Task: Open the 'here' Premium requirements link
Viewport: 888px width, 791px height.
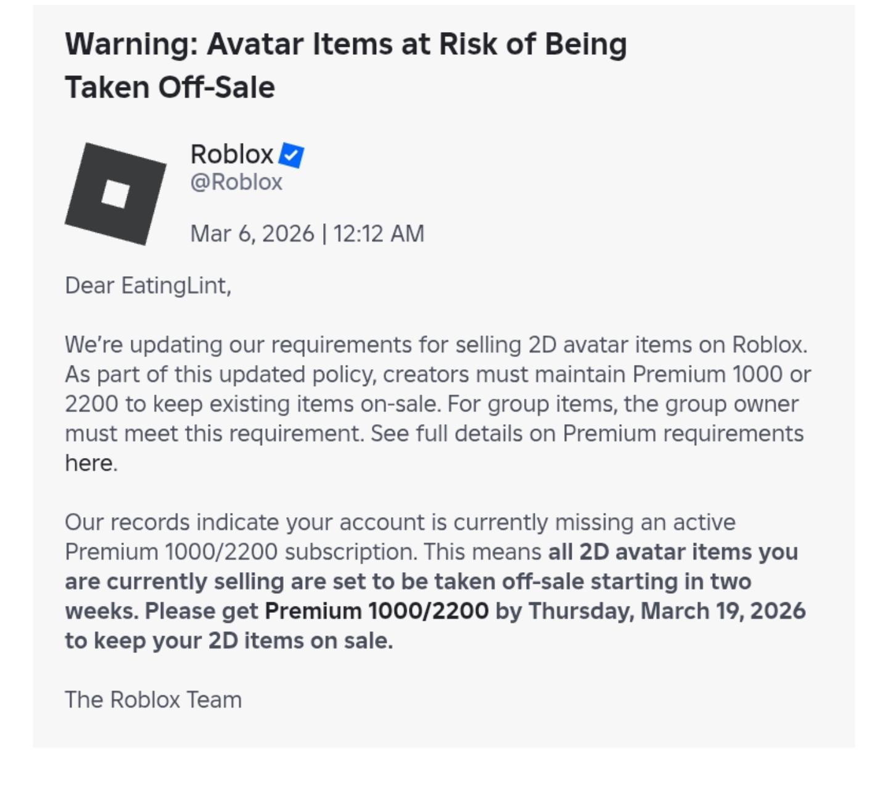Action: [x=90, y=463]
